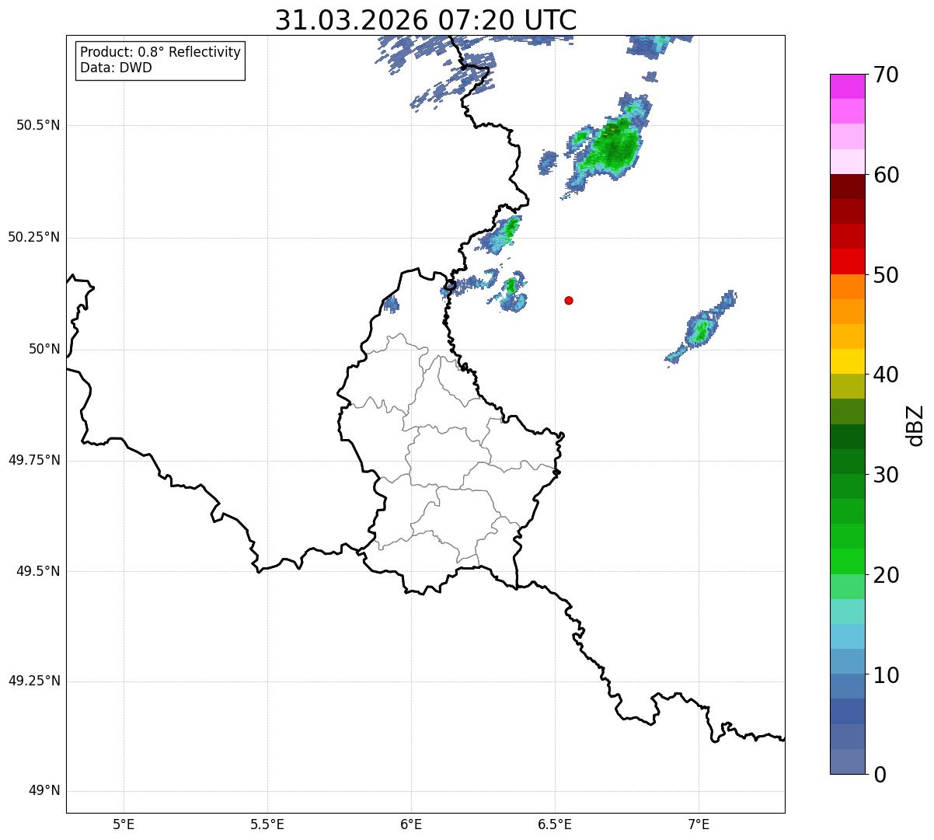Viewport: 934px width, 840px height.
Task: Click the title "31.03.2026 07:20 UTC"
Action: [x=426, y=20]
